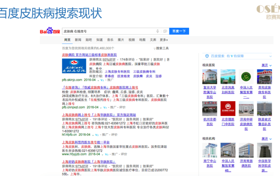Open red 北京德胜门中医院 thumbnail
The image size is (280, 176).
[x=228, y=109]
